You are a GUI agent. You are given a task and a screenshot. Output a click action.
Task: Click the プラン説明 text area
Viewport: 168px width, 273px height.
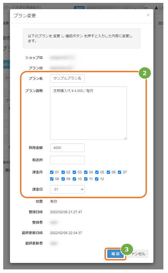[88, 113]
